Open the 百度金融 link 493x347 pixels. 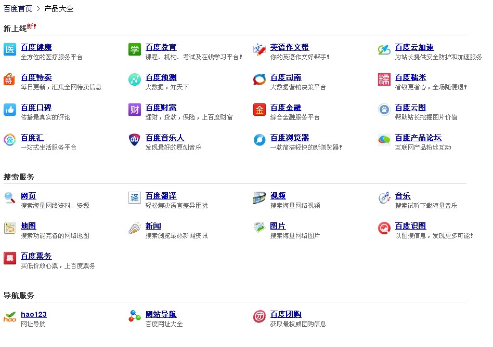click(286, 108)
